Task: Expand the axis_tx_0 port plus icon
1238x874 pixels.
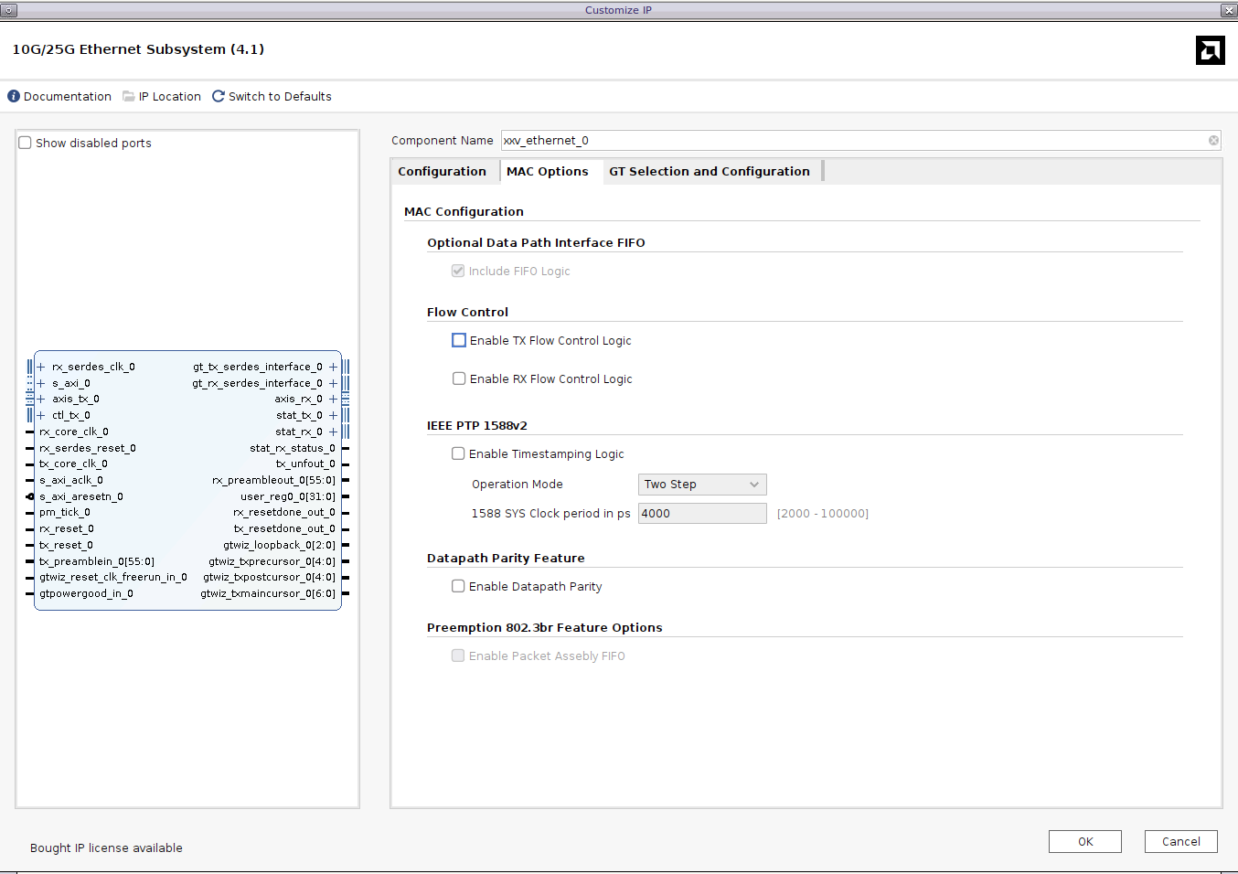Action: coord(41,399)
